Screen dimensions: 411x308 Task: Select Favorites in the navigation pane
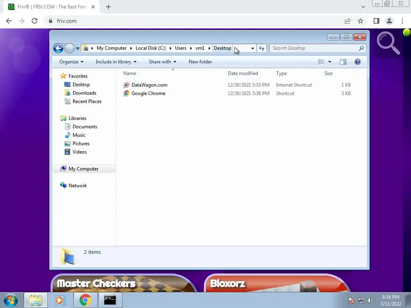[x=78, y=76]
